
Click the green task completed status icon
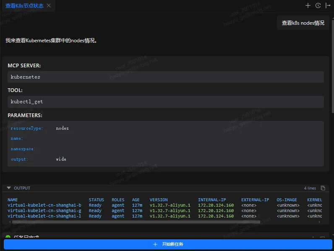tap(8, 237)
